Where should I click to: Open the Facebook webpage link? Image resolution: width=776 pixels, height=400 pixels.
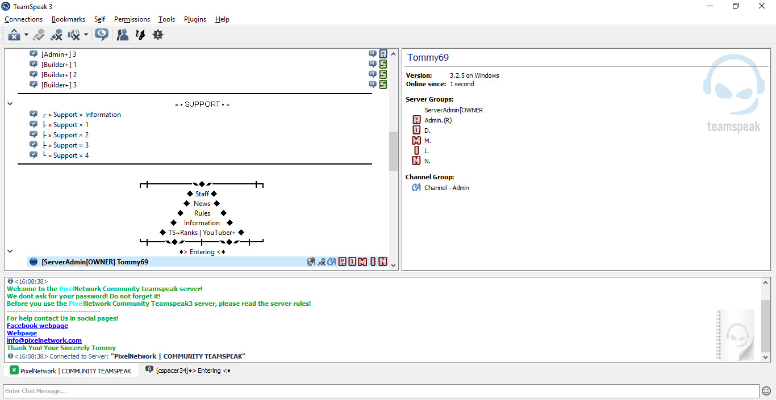37,326
